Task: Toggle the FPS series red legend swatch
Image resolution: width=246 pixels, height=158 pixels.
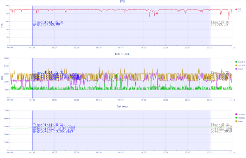Action: pos(236,9)
